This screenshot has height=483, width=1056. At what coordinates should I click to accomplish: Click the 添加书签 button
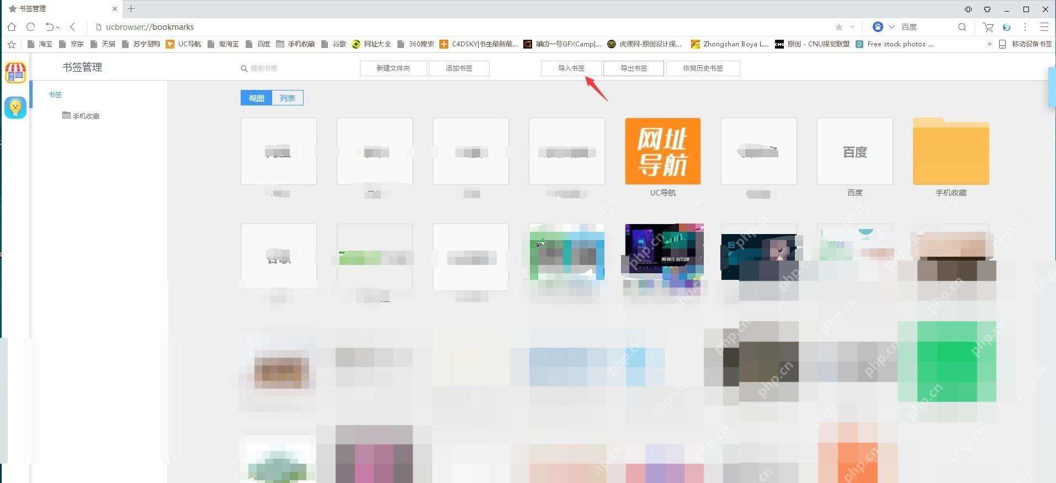click(x=459, y=68)
